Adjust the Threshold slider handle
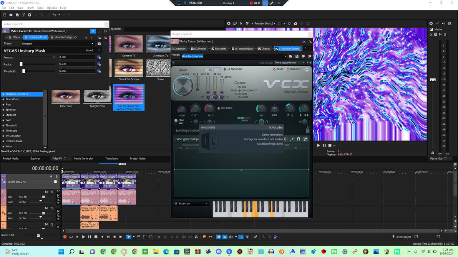The height and width of the screenshot is (257, 458). click(x=24, y=71)
